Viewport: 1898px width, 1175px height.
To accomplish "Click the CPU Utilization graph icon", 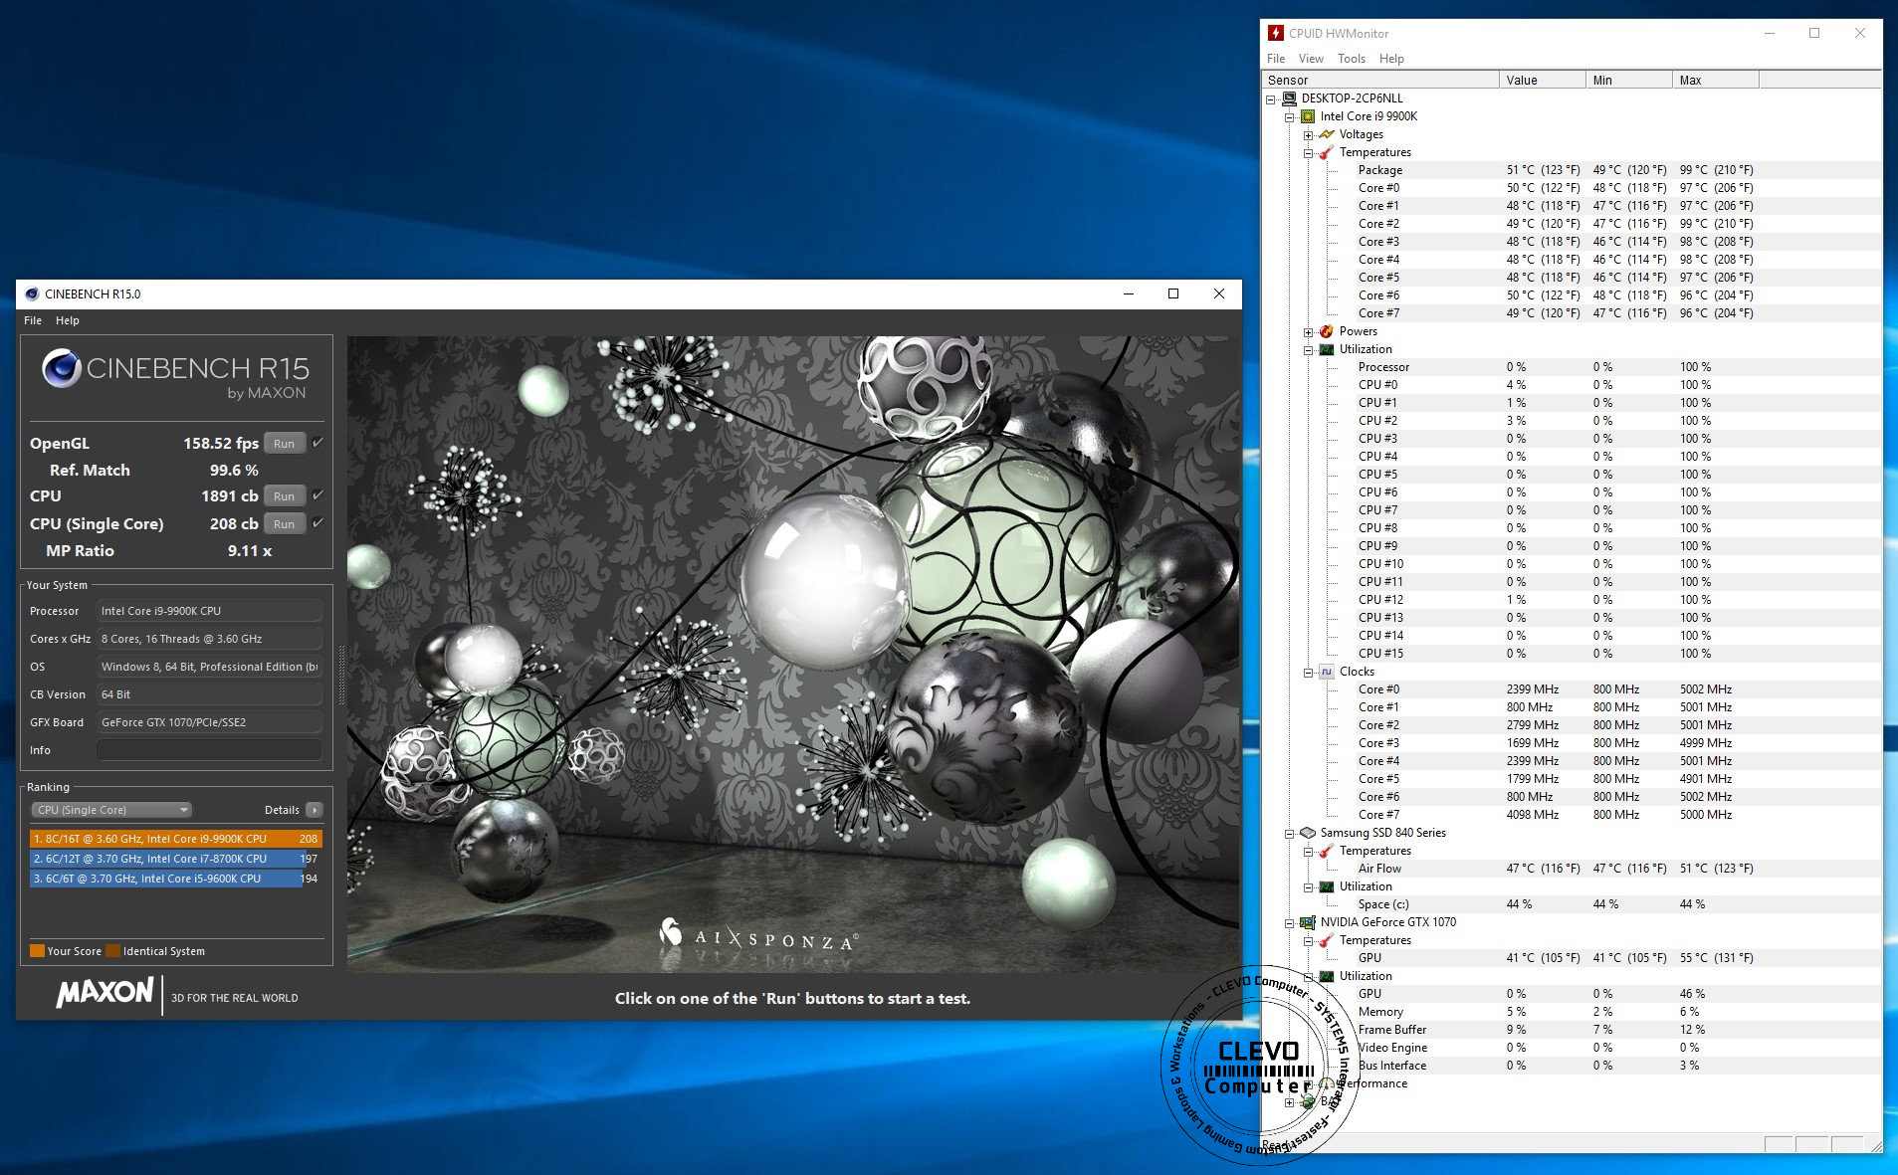I will (x=1327, y=349).
